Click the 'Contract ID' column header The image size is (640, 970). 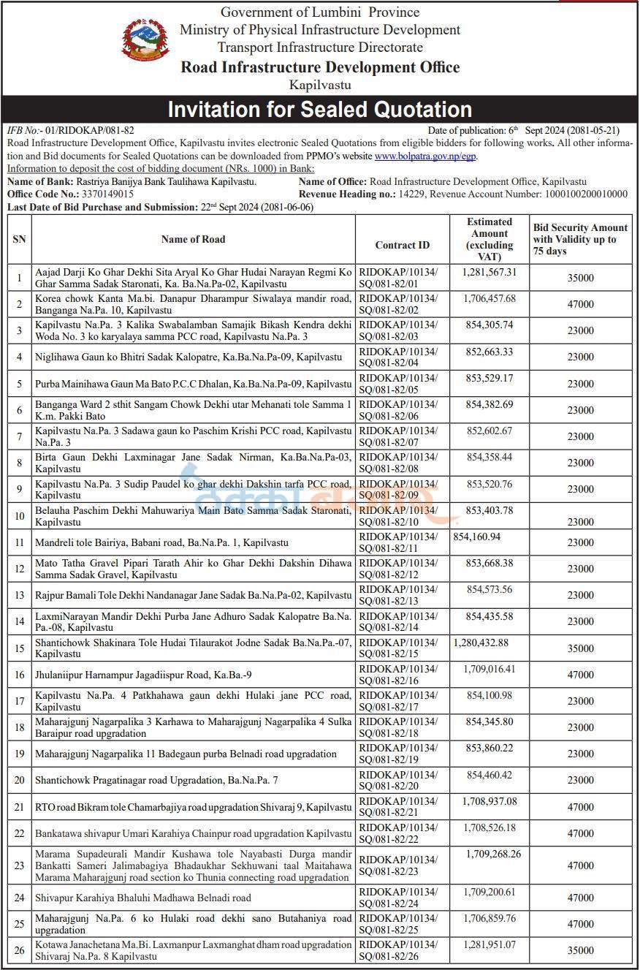(403, 246)
